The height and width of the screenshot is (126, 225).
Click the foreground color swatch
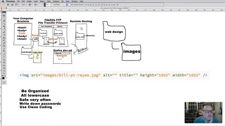click(x=4, y=78)
